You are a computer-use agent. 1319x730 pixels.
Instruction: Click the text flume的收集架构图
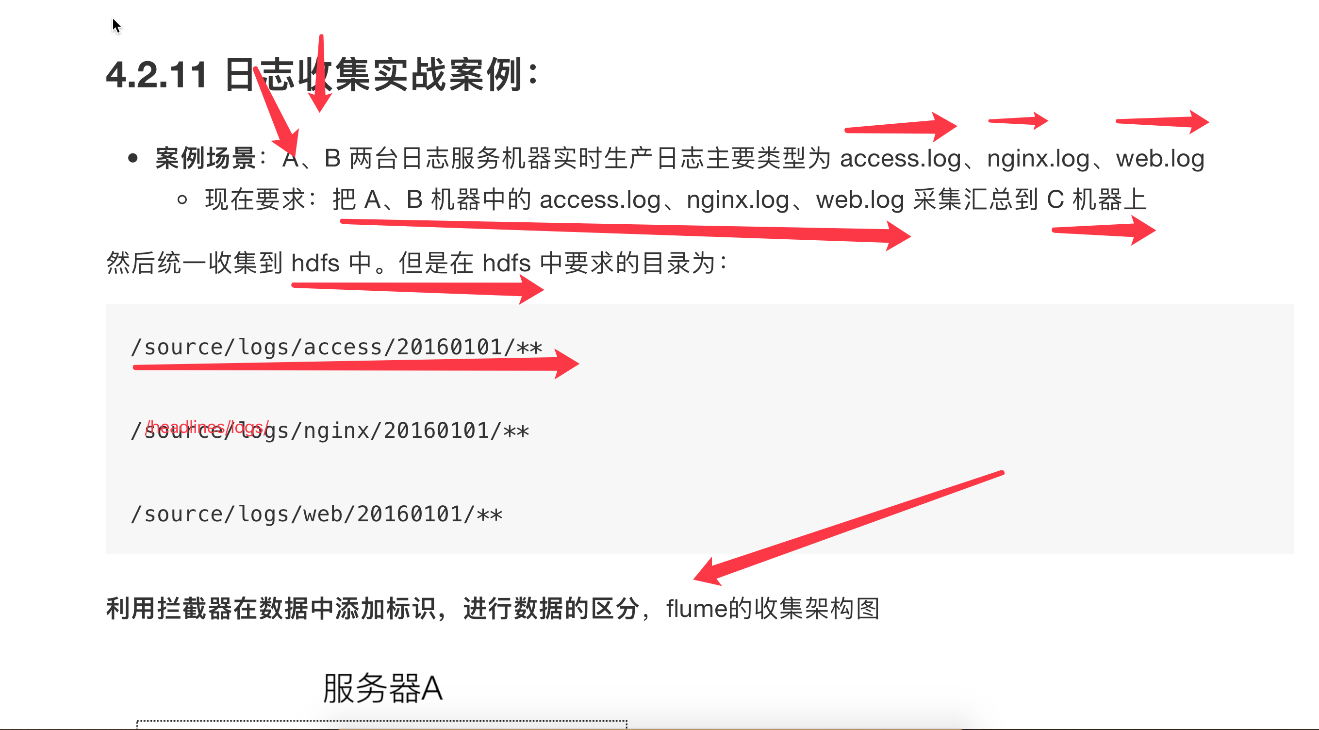click(772, 609)
